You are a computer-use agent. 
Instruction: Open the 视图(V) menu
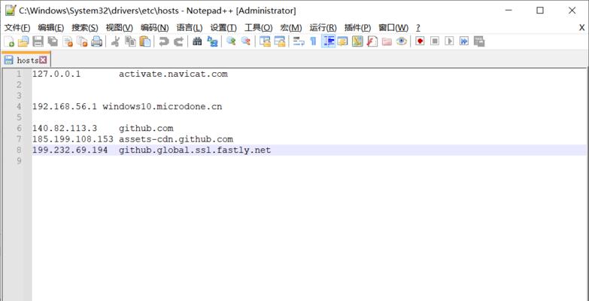point(120,27)
